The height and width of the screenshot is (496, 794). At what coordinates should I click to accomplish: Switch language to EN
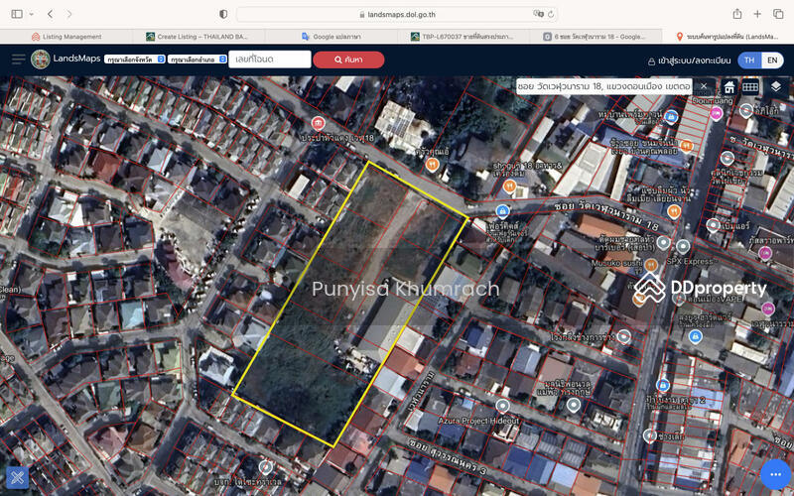click(x=772, y=61)
